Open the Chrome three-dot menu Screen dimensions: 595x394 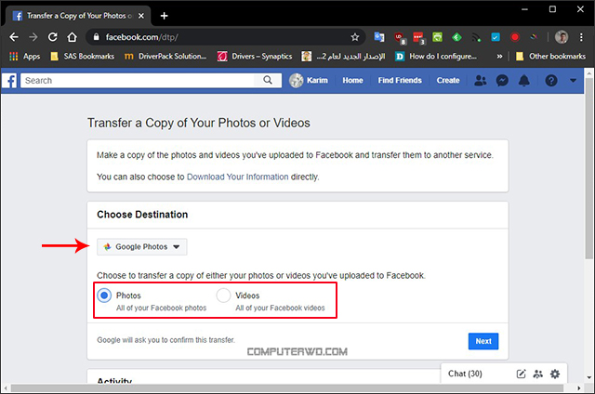(581, 37)
